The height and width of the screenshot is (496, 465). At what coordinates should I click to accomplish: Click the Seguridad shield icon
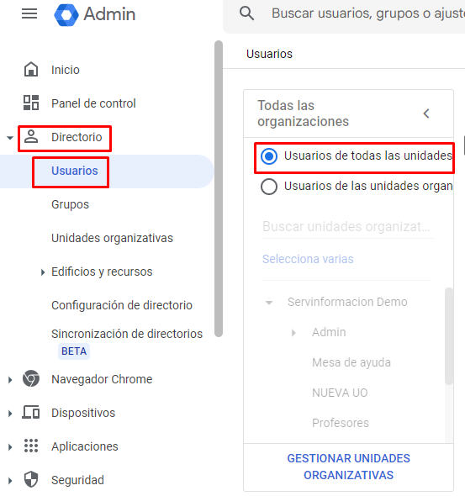(x=31, y=479)
